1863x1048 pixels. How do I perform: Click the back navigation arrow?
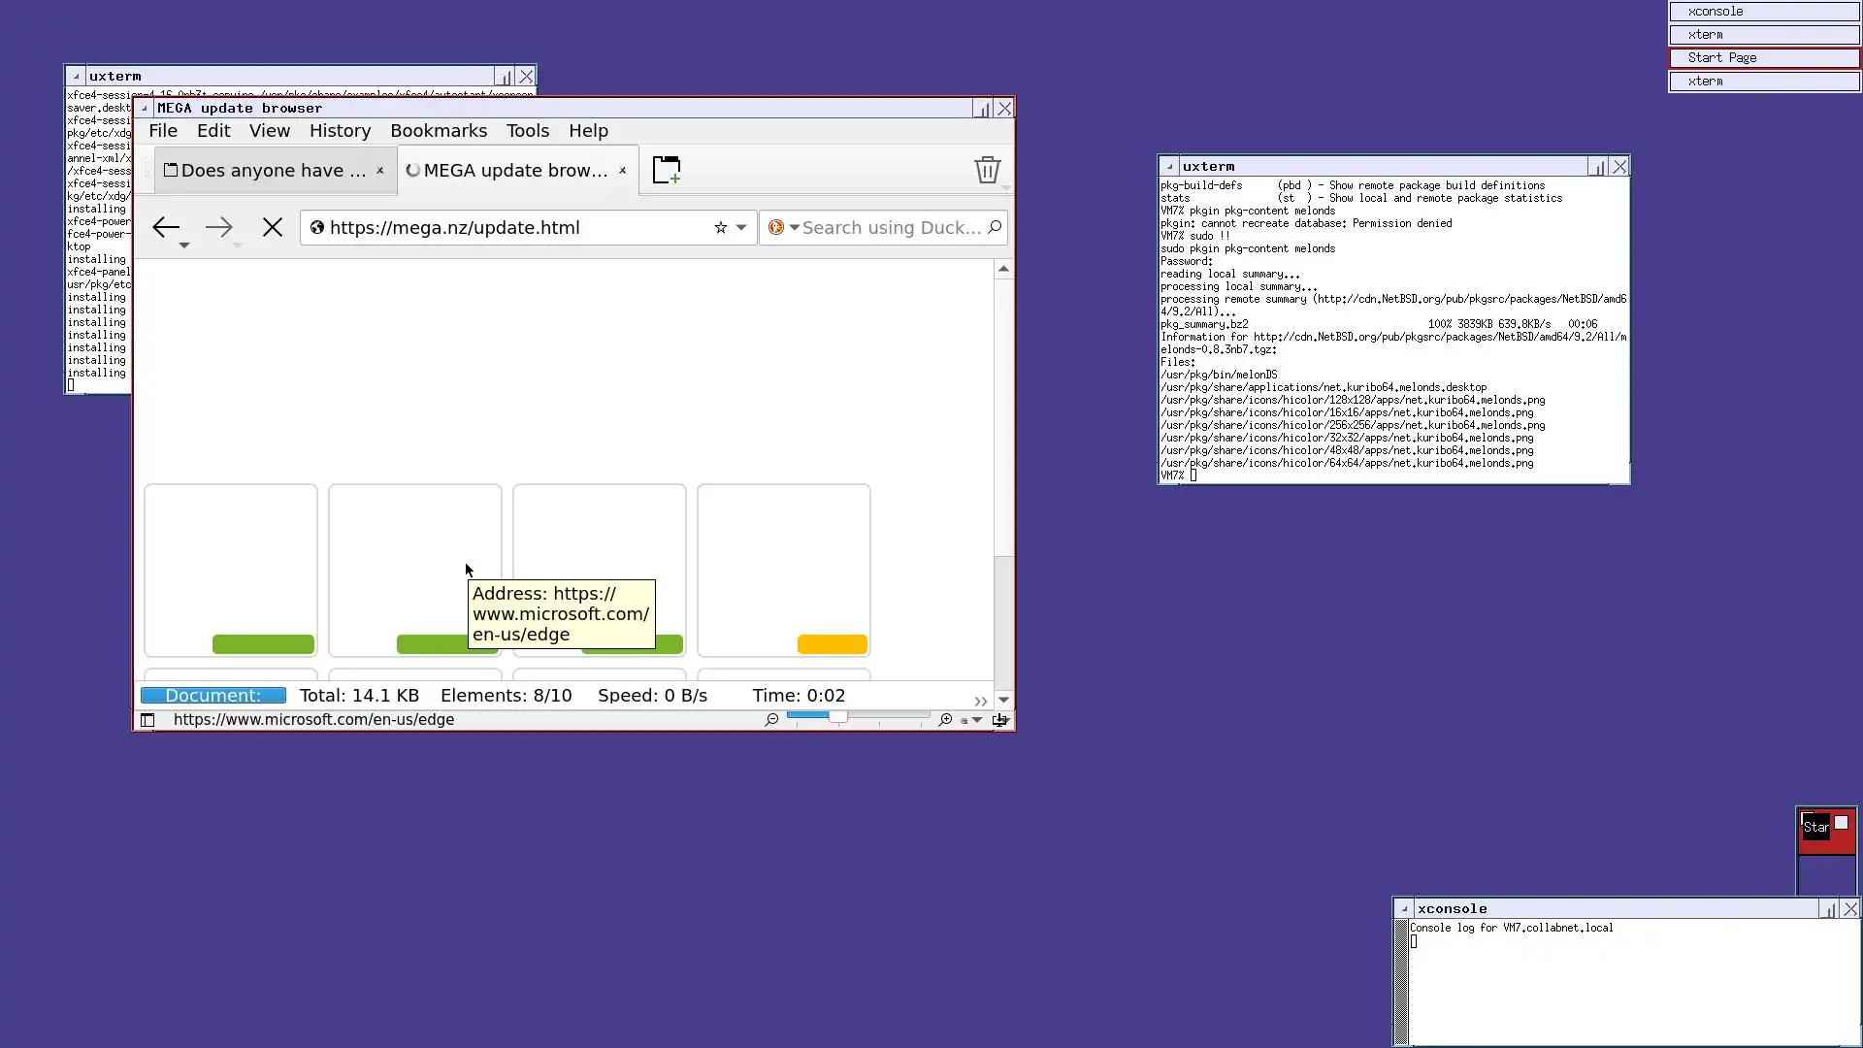[x=166, y=227]
